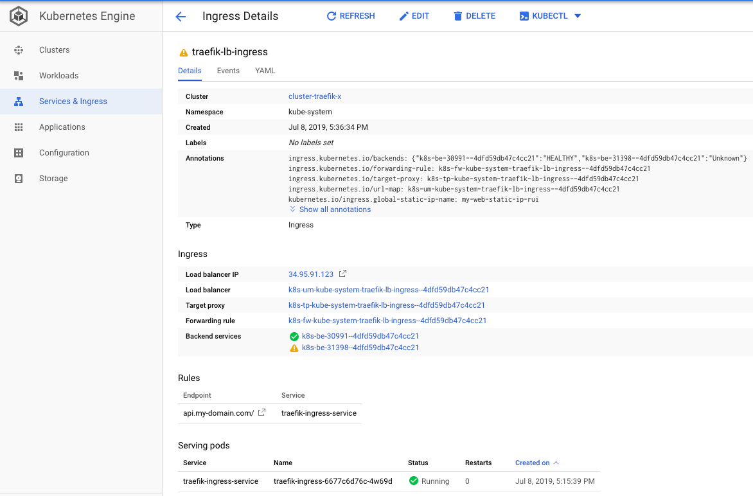This screenshot has height=496, width=753.
Task: Click the global-static-ip-name annotation line
Action: (414, 199)
